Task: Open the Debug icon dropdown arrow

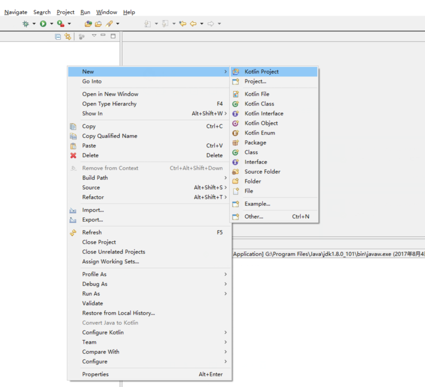Action: [x=34, y=24]
